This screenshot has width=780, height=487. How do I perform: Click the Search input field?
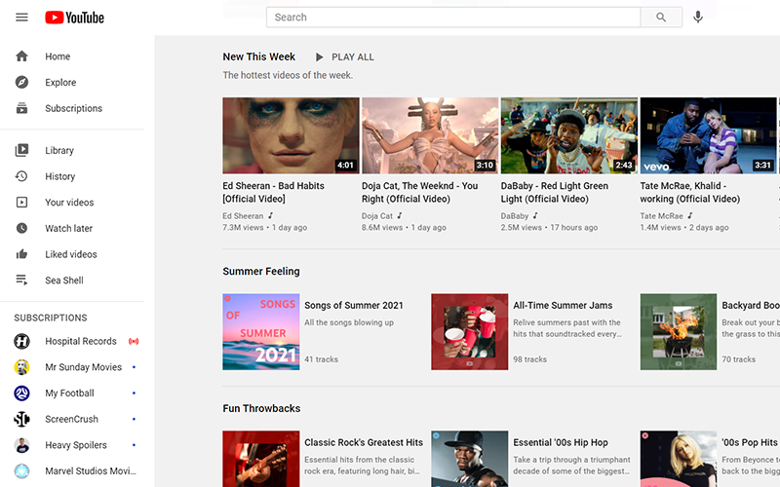pyautogui.click(x=453, y=18)
